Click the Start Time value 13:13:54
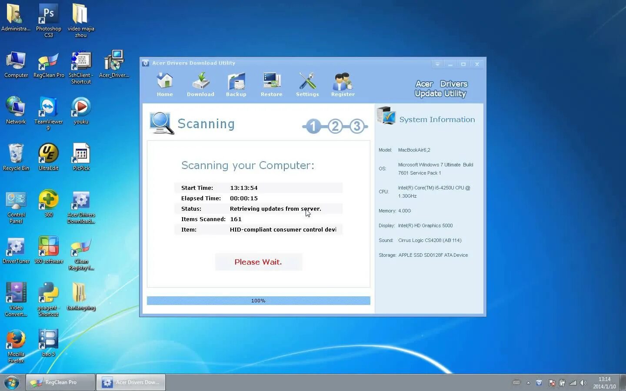This screenshot has width=626, height=391. click(x=244, y=188)
